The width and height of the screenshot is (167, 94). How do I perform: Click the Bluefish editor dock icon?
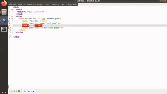[4, 21]
